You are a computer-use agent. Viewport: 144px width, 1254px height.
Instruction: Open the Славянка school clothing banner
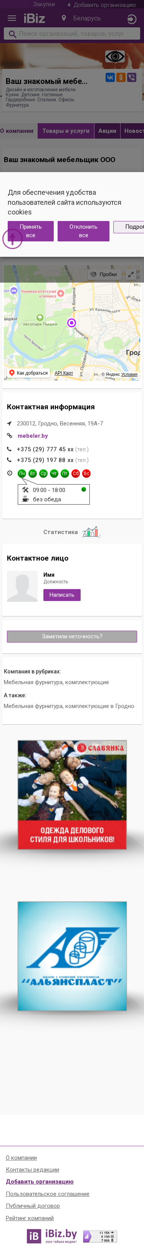tap(72, 795)
